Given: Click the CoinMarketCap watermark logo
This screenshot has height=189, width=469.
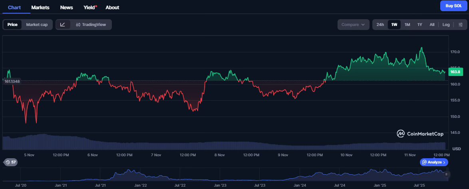Looking at the screenshot, I should [420, 134].
